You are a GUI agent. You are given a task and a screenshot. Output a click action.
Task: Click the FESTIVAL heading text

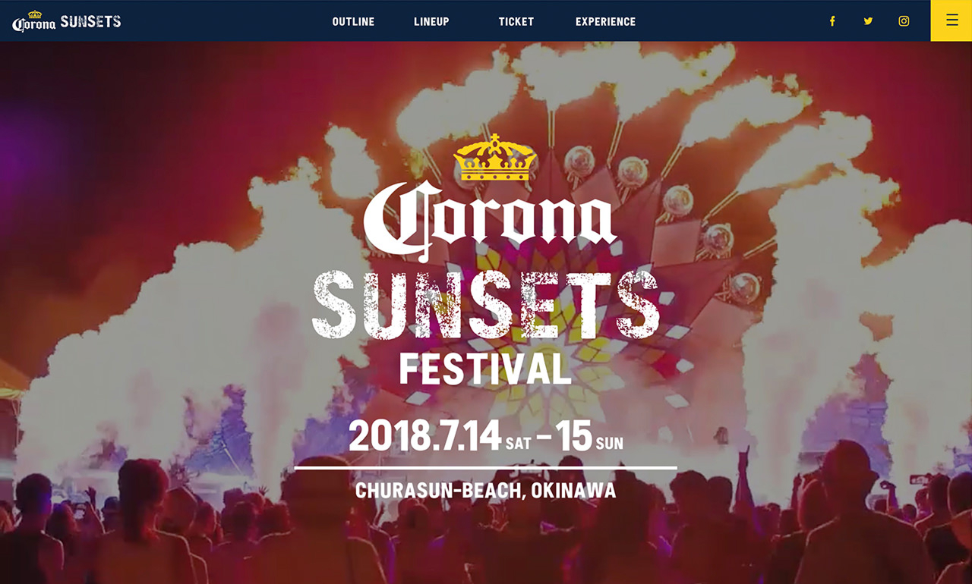click(x=485, y=369)
